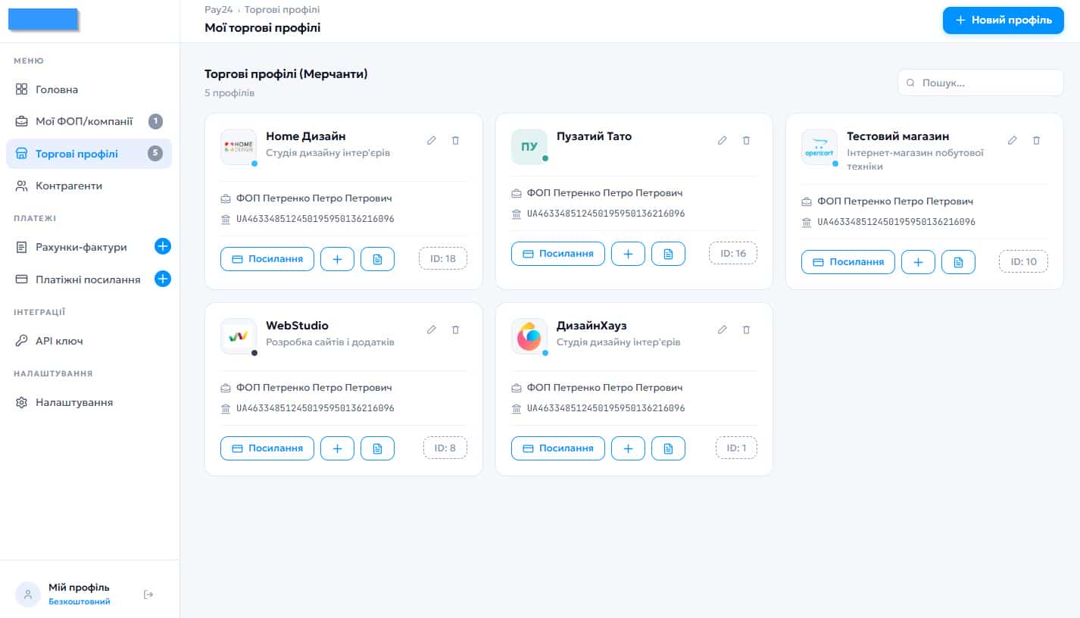Click the Новий профіль button
This screenshot has height=618, width=1080.
point(1003,20)
